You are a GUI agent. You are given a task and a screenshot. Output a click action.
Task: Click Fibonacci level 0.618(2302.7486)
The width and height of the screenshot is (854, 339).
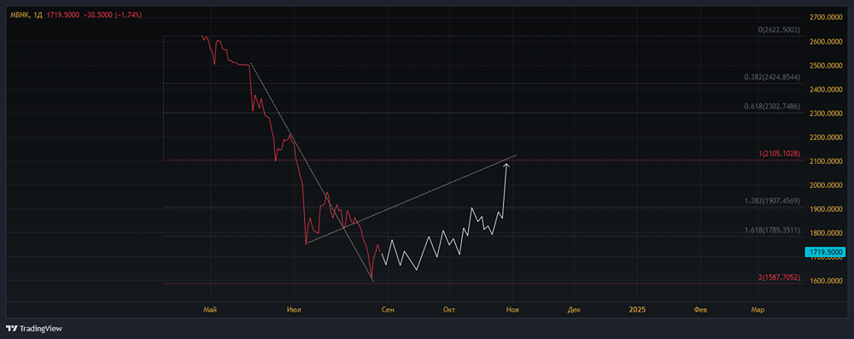772,107
